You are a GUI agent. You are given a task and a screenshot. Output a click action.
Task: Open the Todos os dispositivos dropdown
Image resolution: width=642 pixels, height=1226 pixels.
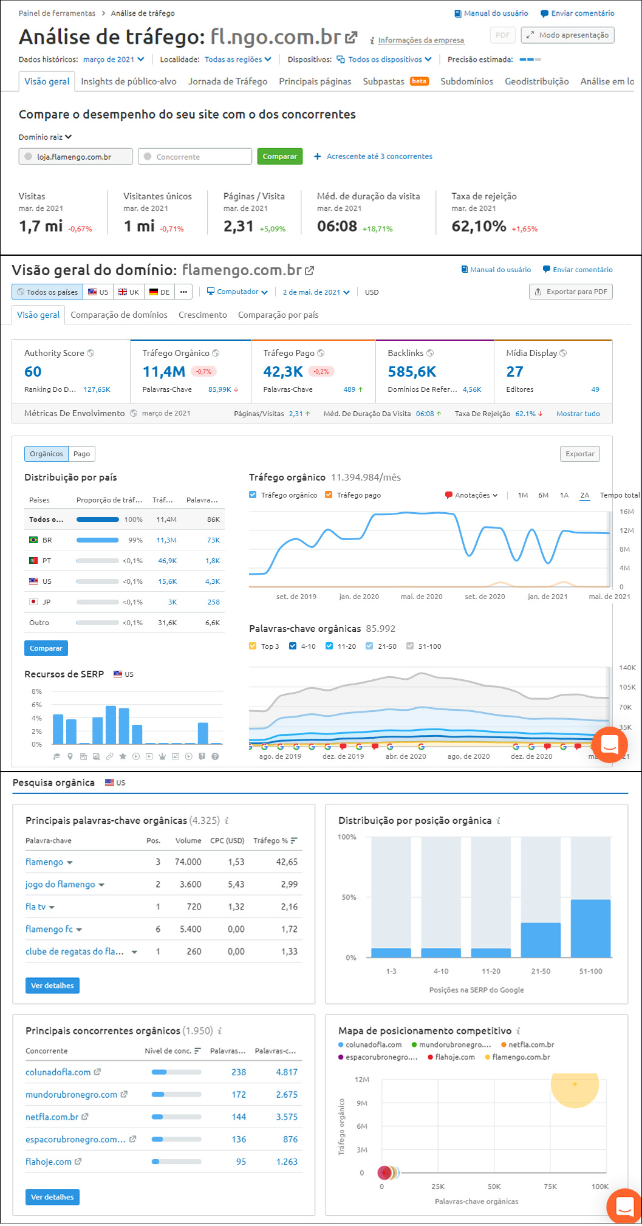[x=384, y=60]
